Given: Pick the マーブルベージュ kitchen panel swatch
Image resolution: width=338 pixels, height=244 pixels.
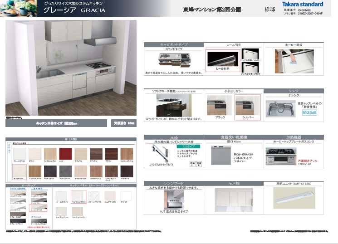Looking at the screenshot, I should 78,211.
